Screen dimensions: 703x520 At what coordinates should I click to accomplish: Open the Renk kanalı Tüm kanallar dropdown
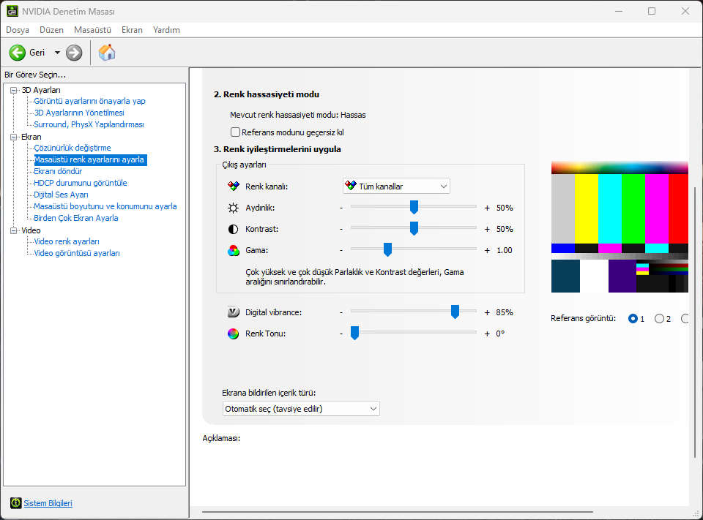tap(396, 186)
